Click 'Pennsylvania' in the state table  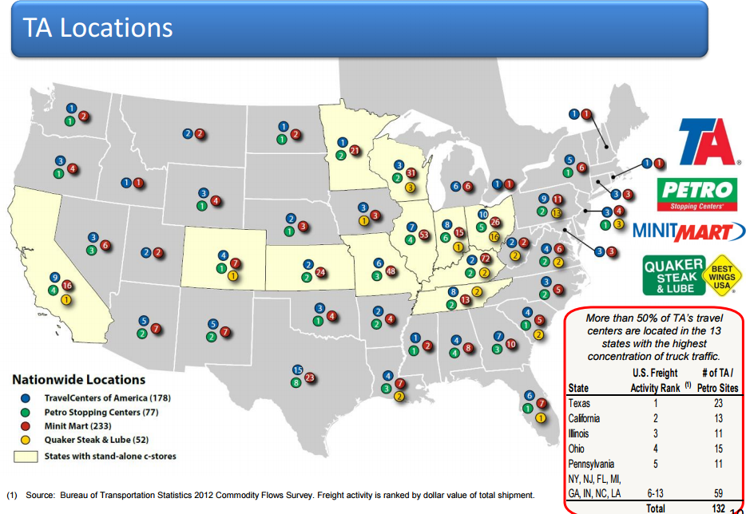point(591,464)
